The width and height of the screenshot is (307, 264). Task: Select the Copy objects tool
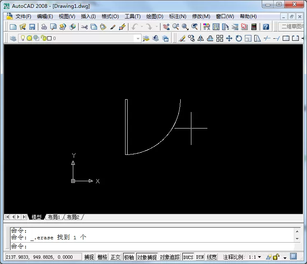(191, 38)
